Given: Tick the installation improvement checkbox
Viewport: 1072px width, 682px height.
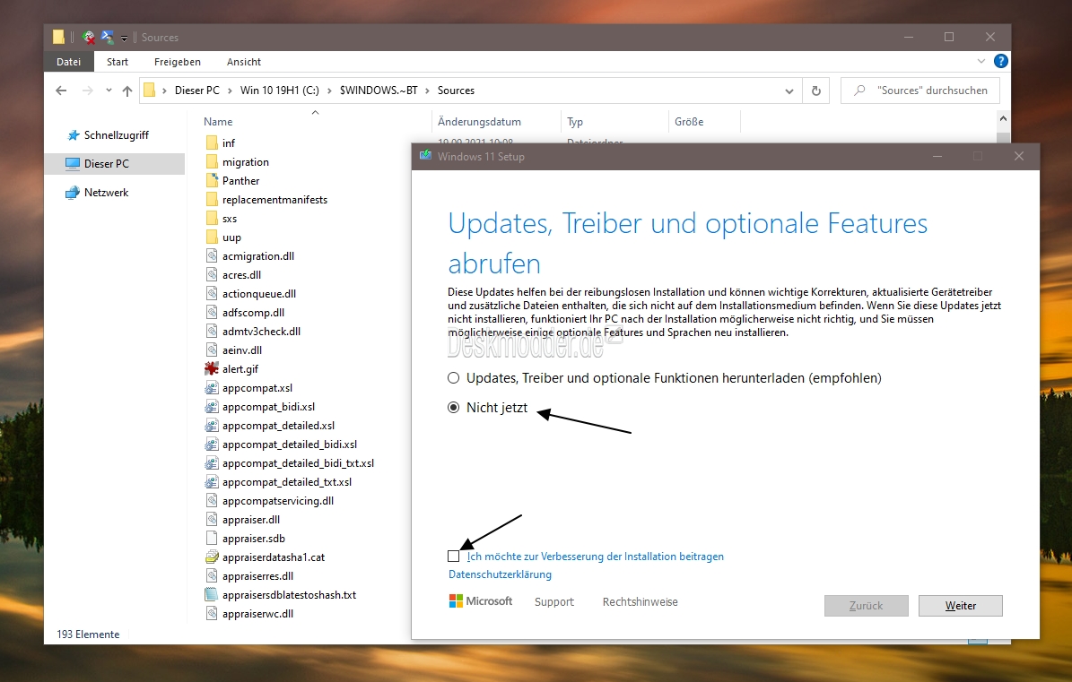Looking at the screenshot, I should [453, 557].
